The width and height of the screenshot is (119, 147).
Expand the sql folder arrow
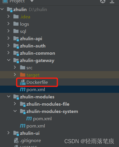click(8, 31)
